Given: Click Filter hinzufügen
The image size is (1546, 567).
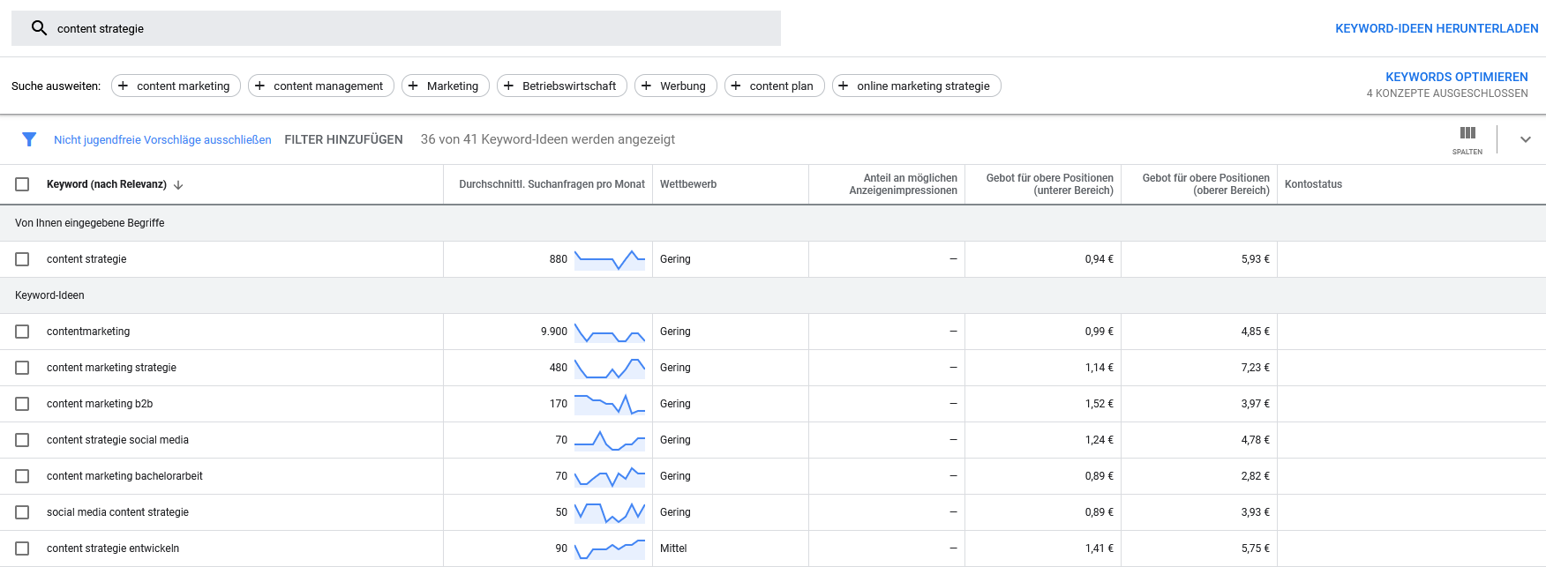Looking at the screenshot, I should coord(343,139).
